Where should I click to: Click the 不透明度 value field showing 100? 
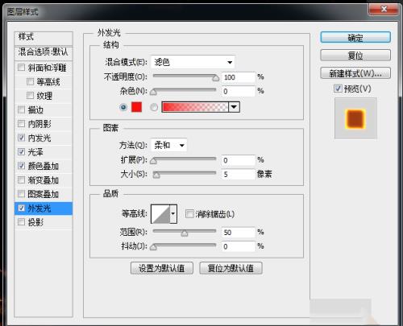[x=239, y=77]
